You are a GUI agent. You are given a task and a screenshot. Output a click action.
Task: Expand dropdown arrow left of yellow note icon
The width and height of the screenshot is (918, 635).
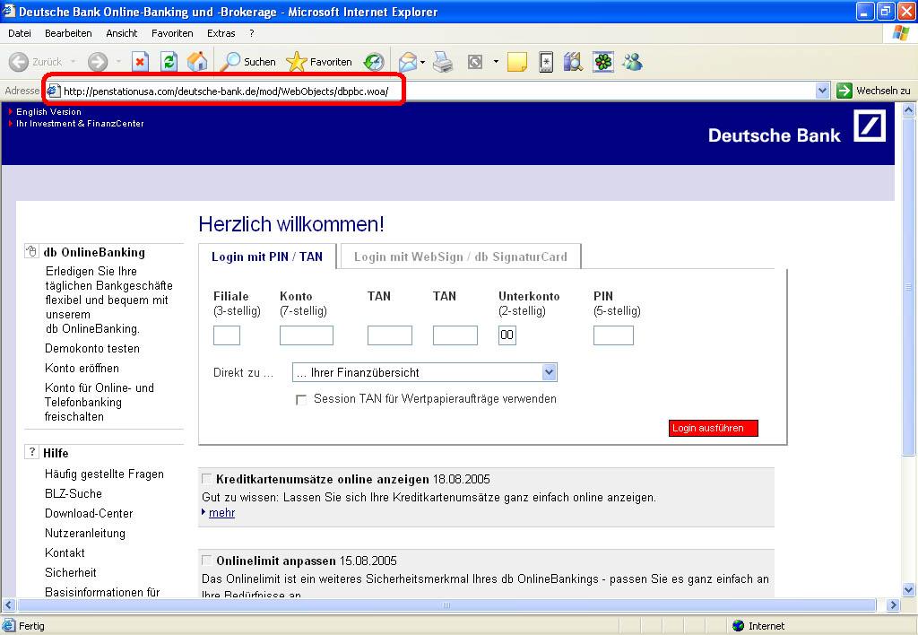coord(496,62)
